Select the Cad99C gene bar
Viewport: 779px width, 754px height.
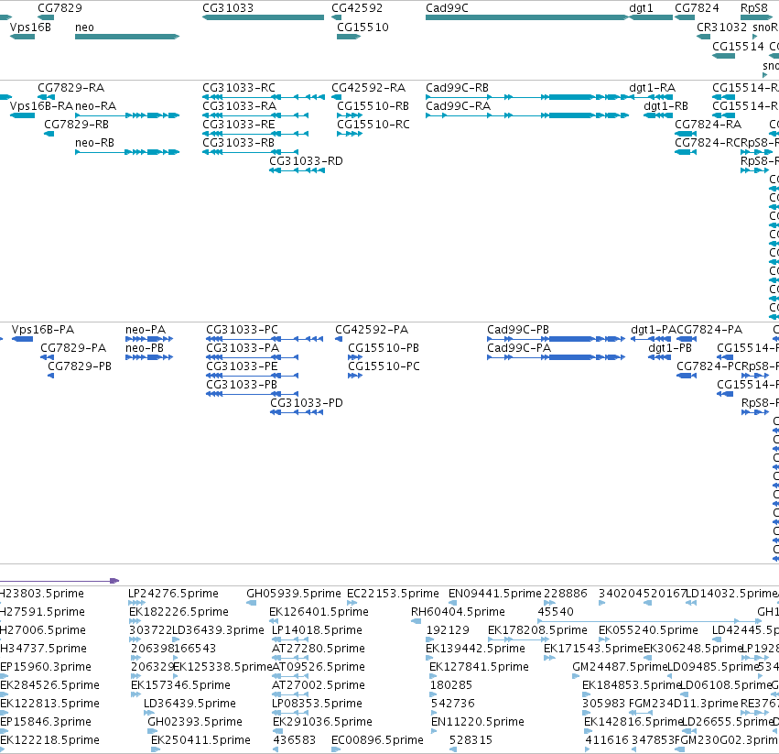point(527,17)
